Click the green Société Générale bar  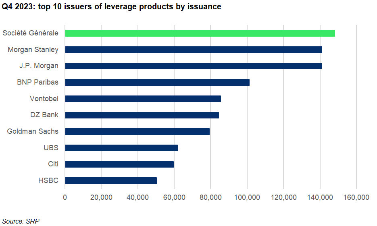coord(200,33)
